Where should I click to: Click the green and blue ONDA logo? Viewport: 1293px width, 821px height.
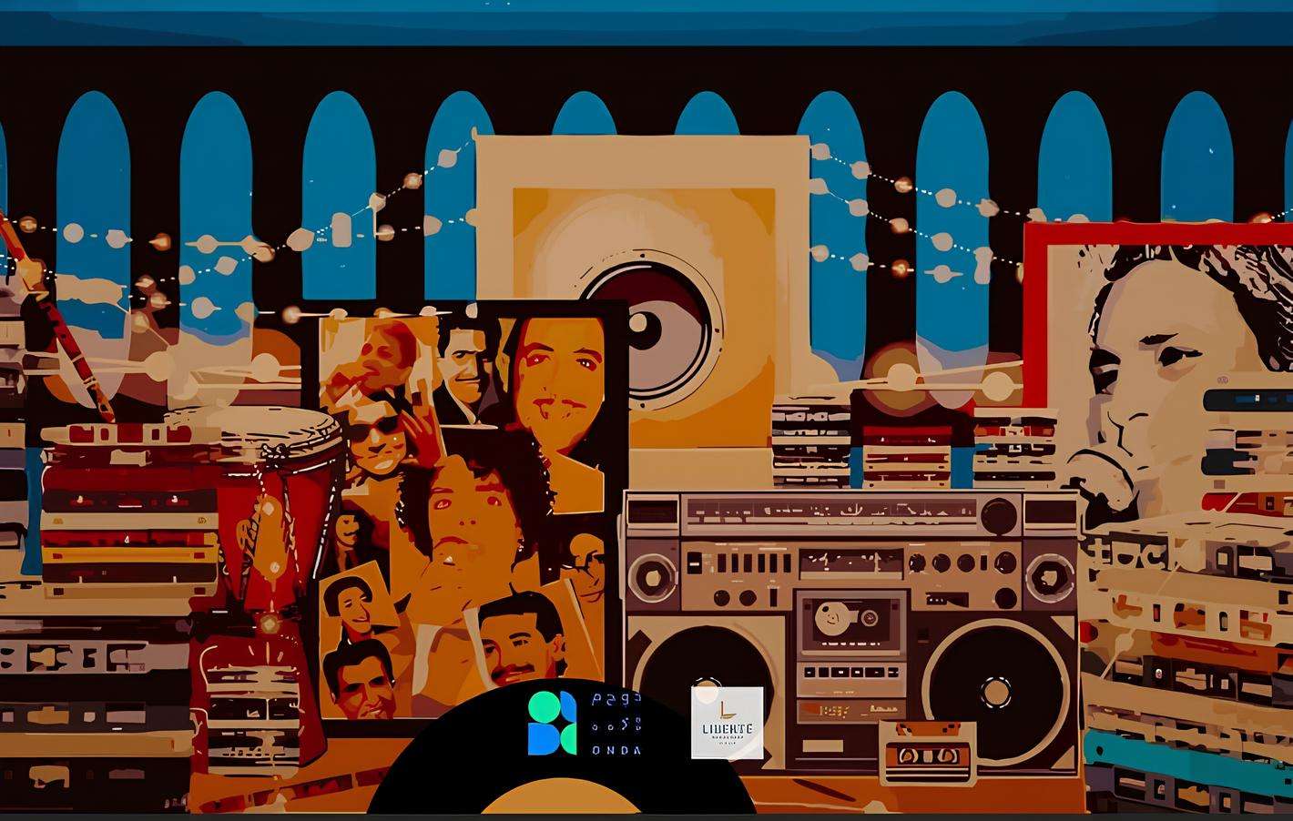point(552,724)
